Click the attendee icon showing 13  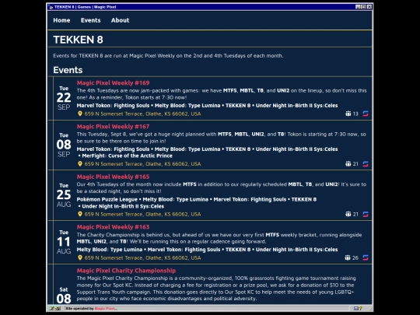[x=348, y=114]
